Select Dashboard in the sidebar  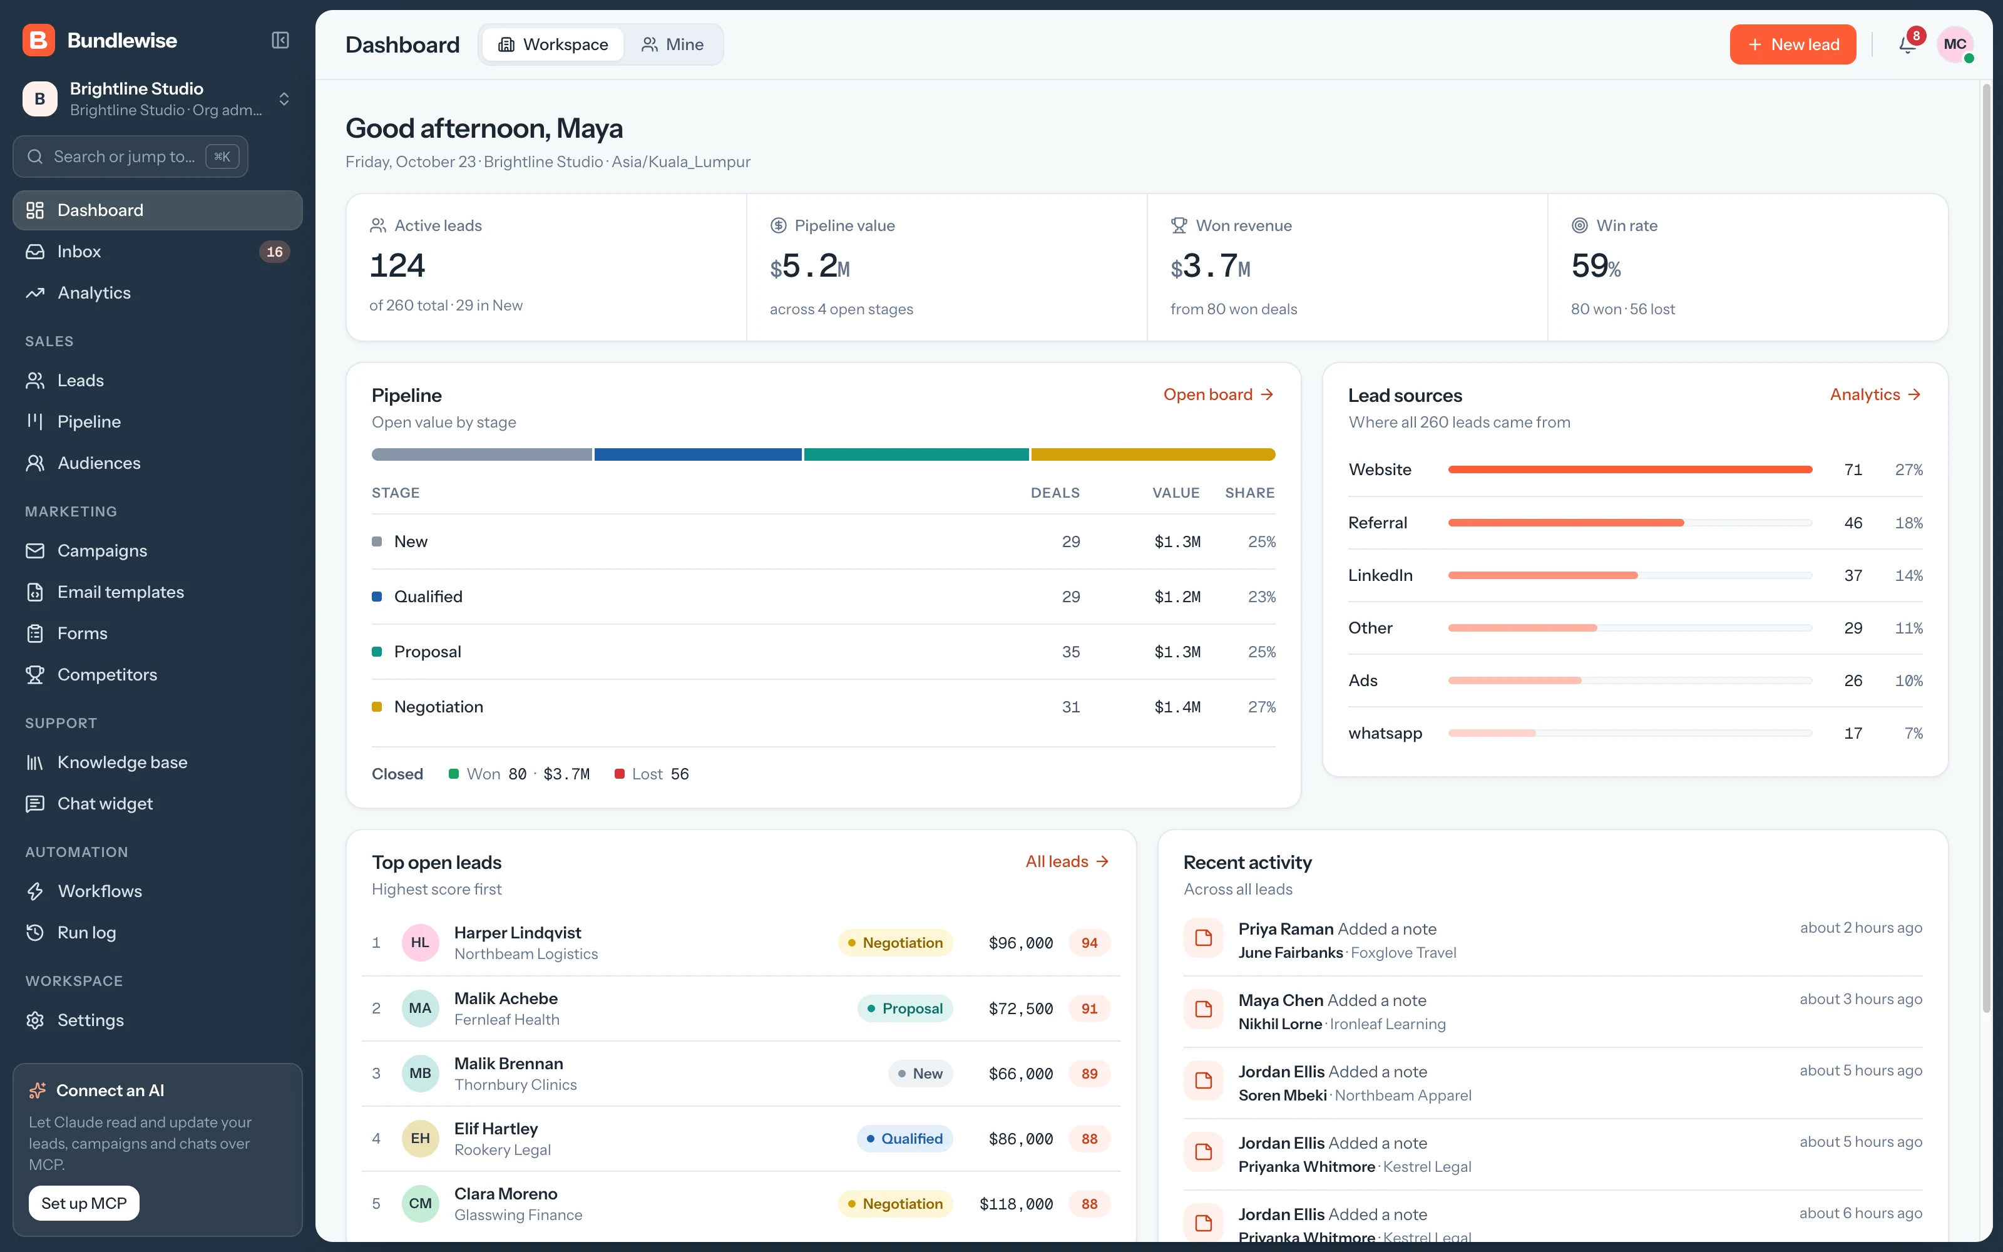tap(157, 210)
